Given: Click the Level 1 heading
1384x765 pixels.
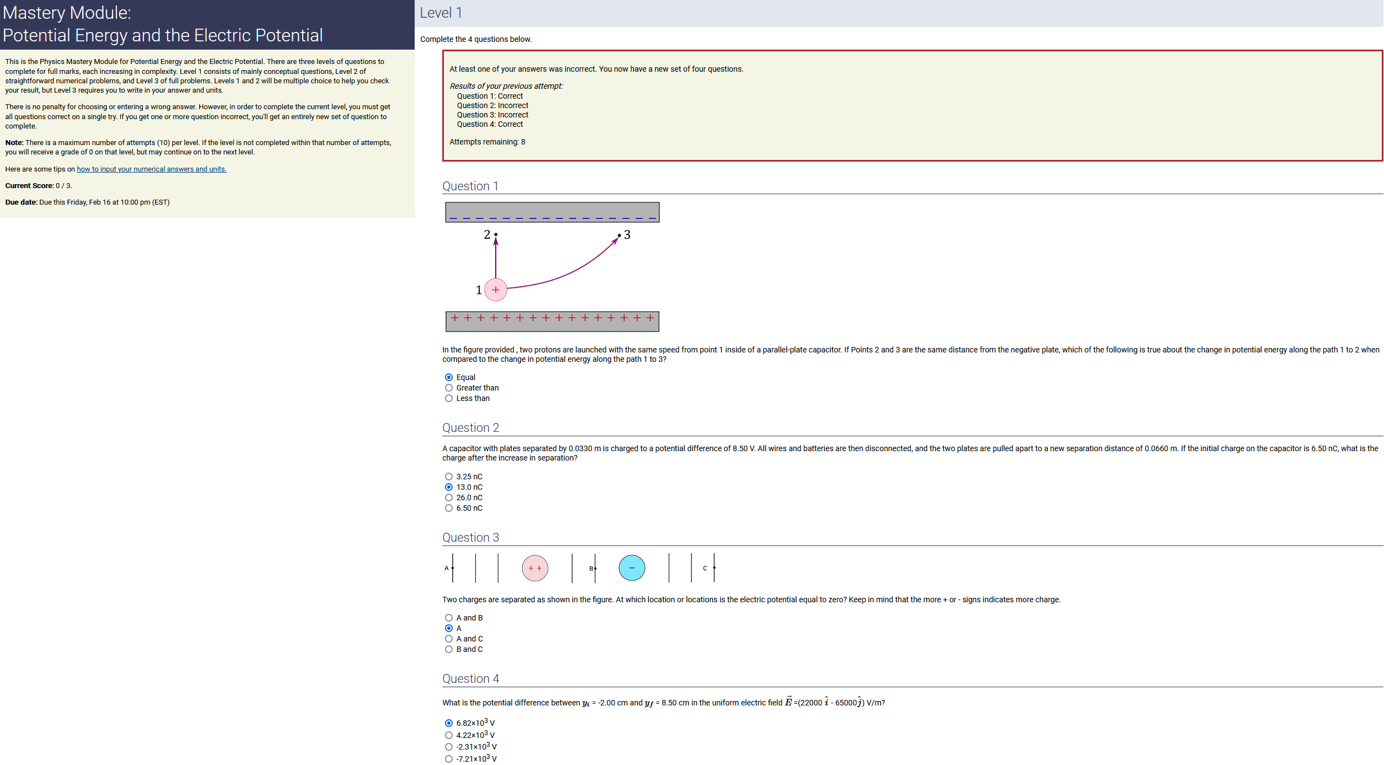Looking at the screenshot, I should tap(441, 13).
